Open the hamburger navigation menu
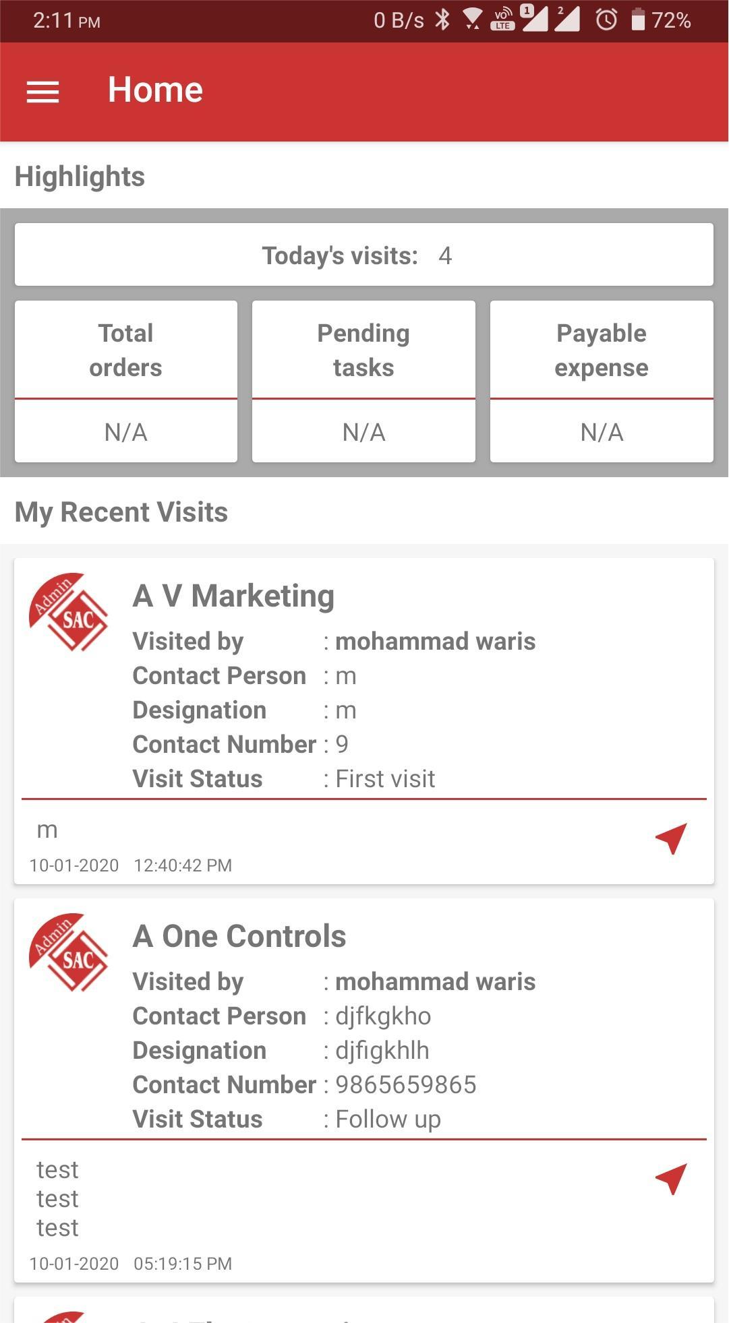This screenshot has height=1323, width=729. point(42,92)
